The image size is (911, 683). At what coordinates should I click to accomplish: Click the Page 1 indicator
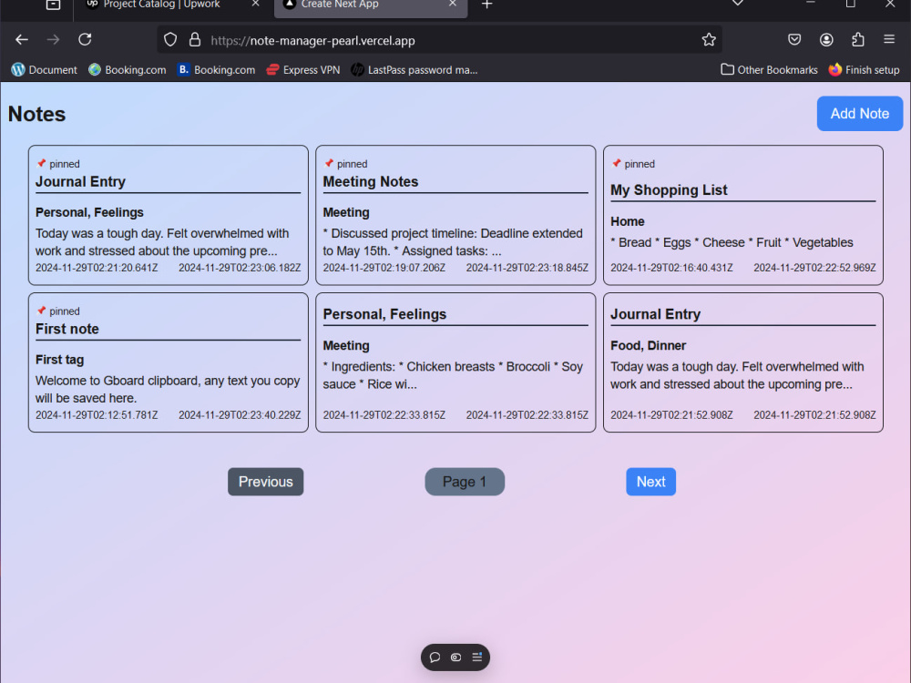465,482
